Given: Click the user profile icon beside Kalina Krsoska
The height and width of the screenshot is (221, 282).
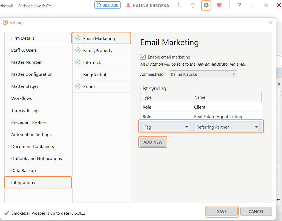Looking at the screenshot, I should click(128, 5).
